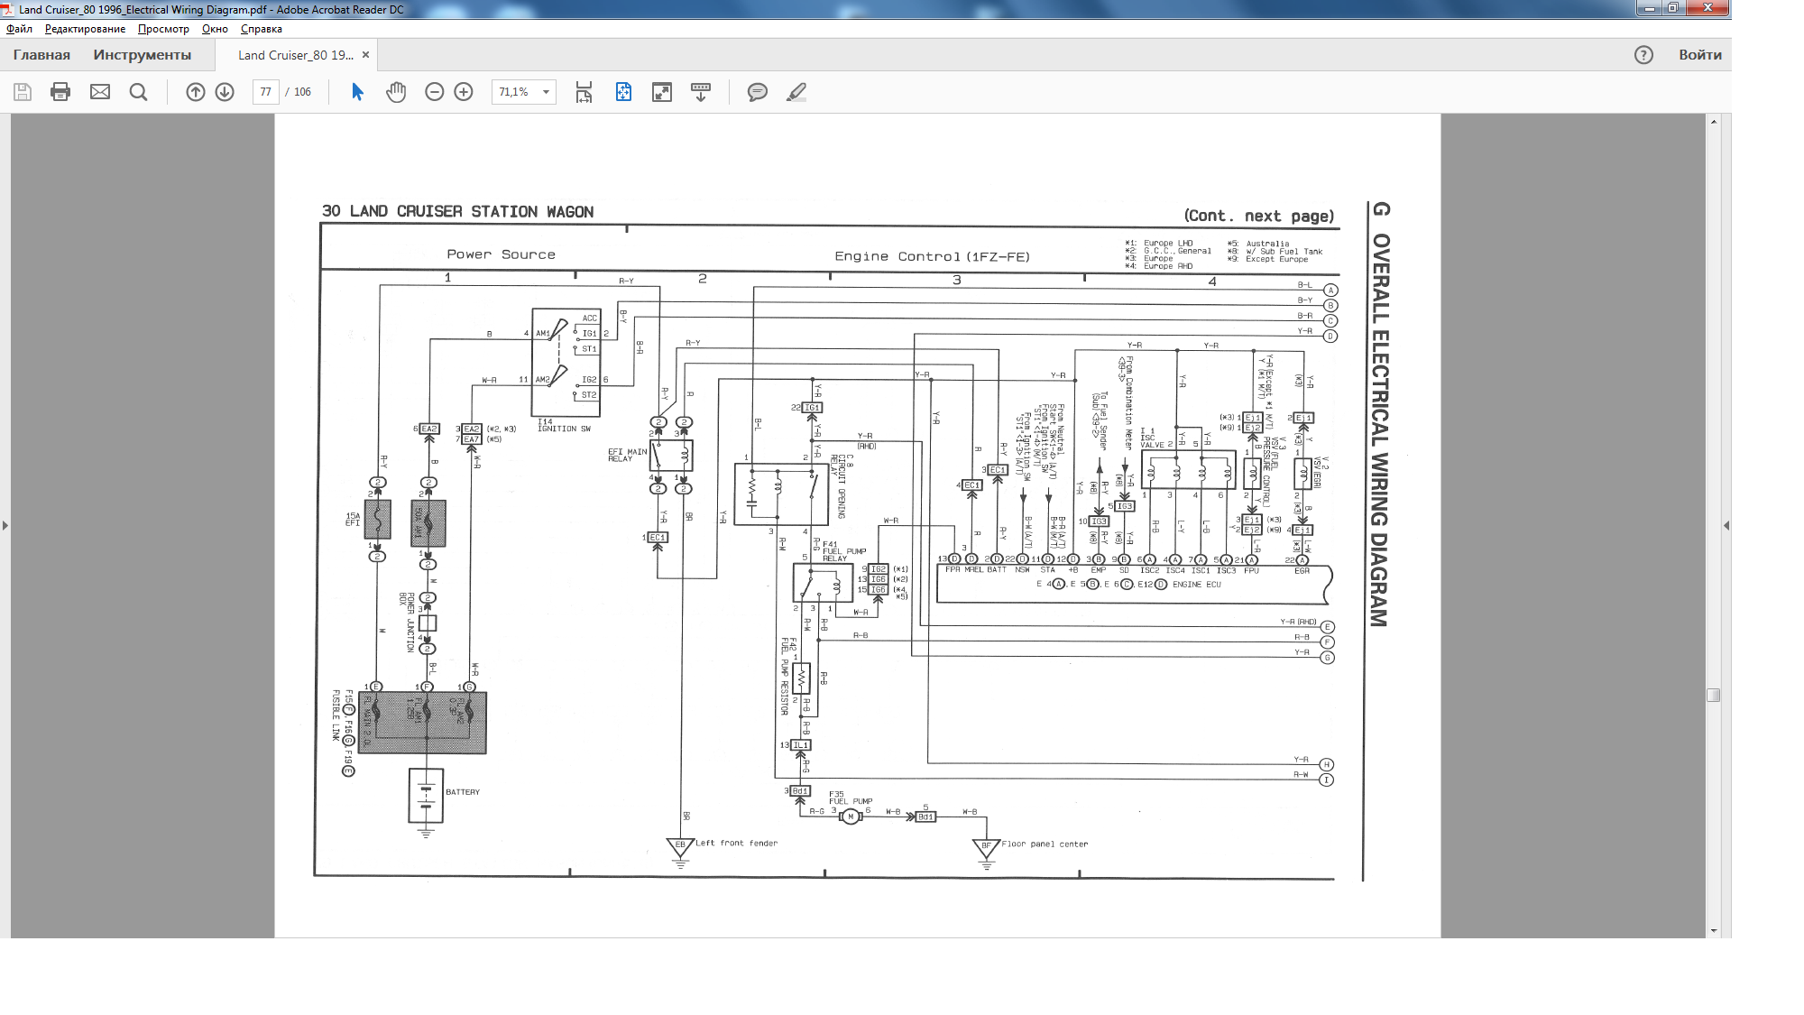Viewport: 1804px width, 1015px height.
Task: Open the Просмотр menu
Action: (163, 29)
